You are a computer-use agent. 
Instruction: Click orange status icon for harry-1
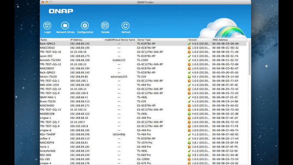(x=189, y=147)
